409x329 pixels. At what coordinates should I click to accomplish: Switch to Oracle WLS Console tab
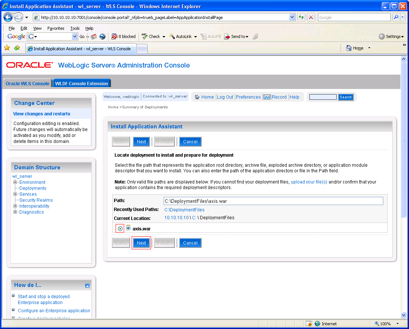[27, 83]
